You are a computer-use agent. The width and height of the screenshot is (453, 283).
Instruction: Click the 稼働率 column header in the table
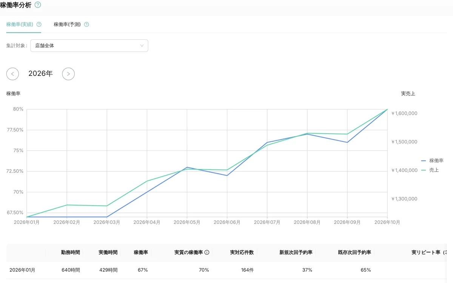[x=141, y=252]
